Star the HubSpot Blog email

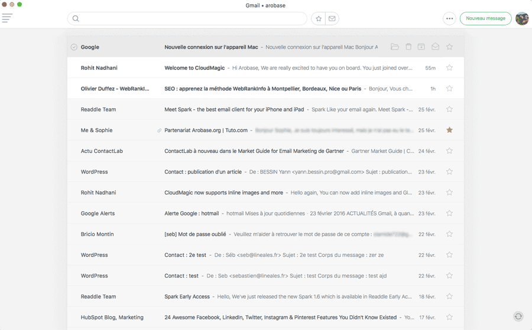450,317
